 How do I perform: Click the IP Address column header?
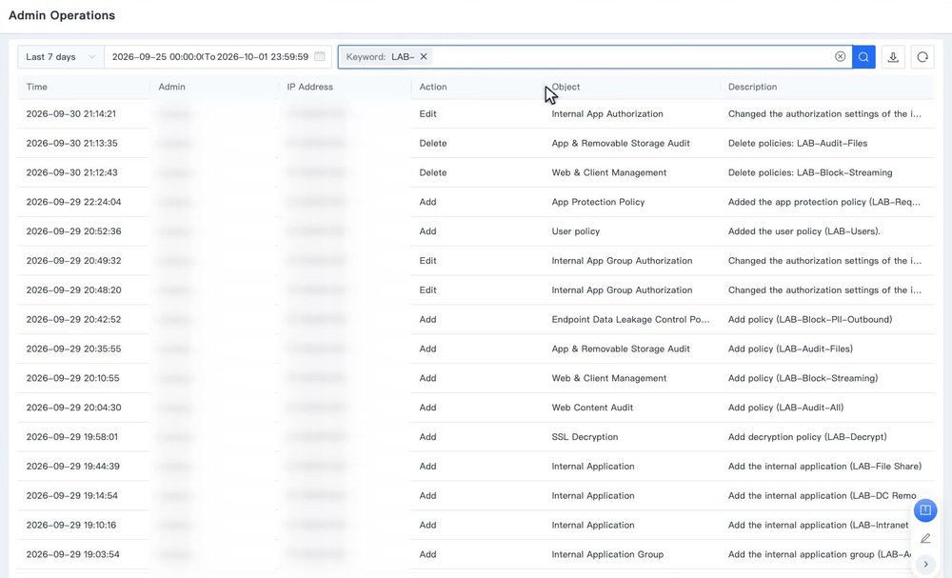[309, 87]
